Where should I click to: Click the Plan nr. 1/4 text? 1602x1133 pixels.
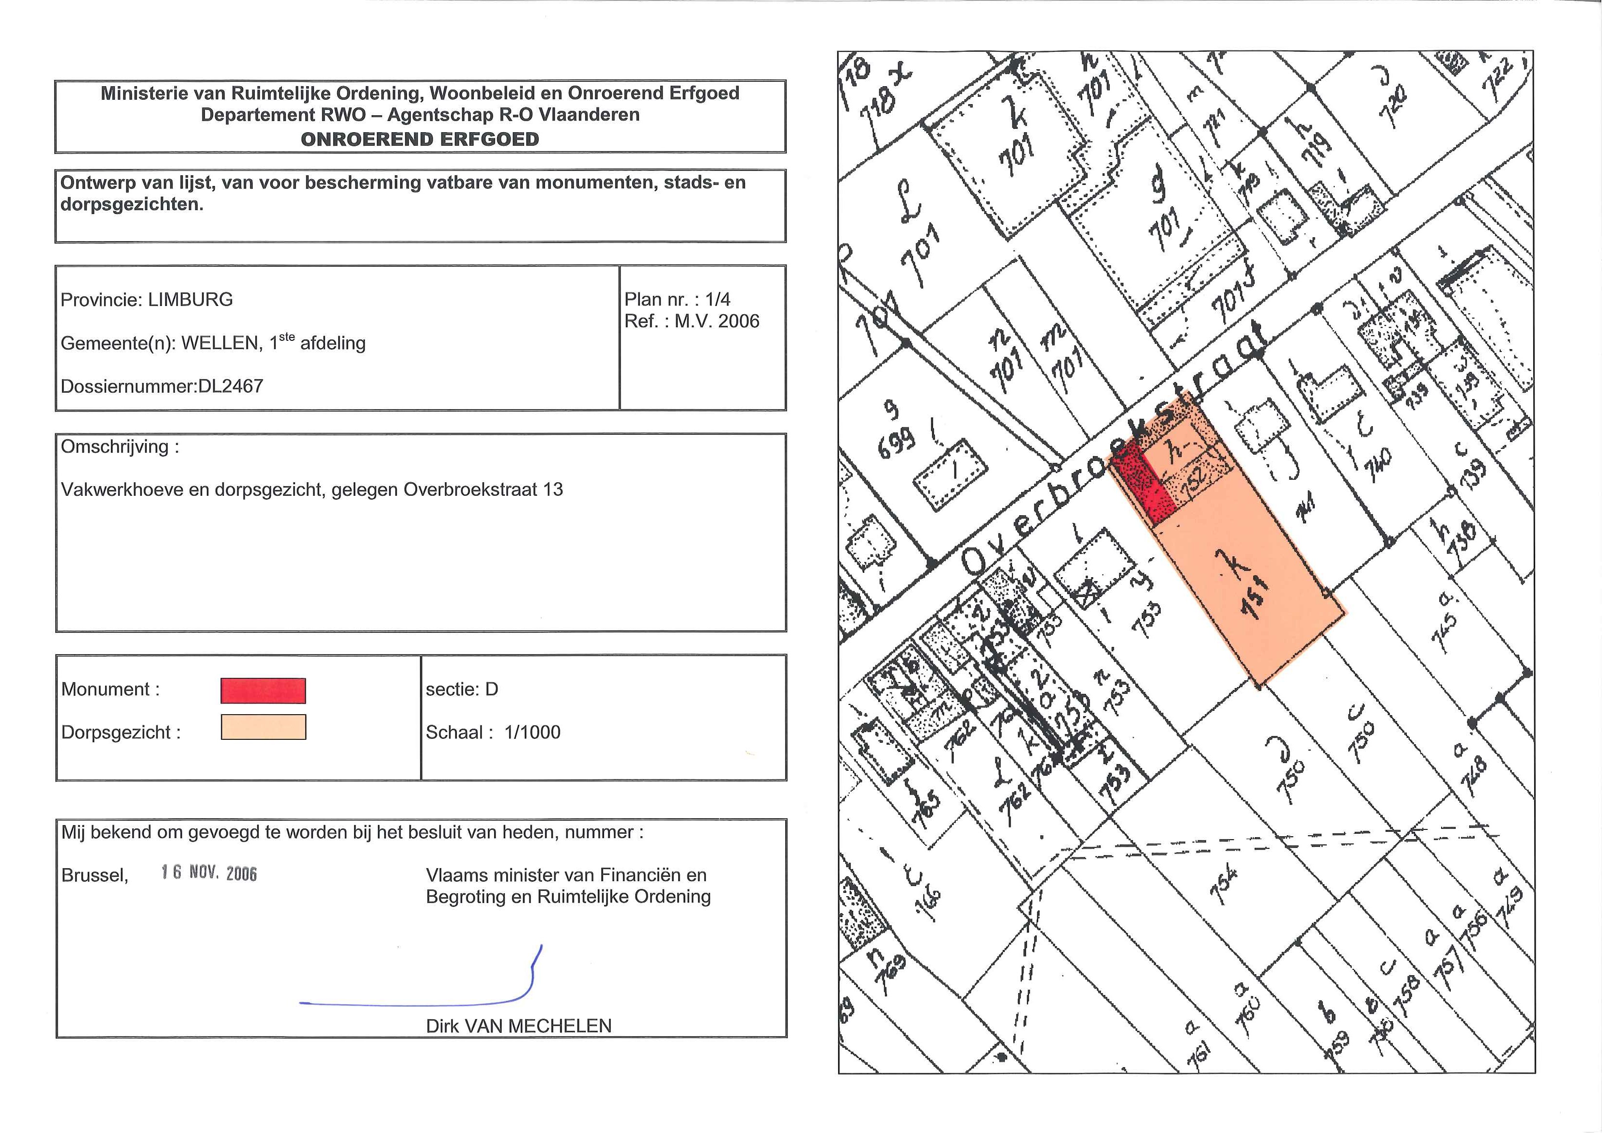[x=677, y=299]
